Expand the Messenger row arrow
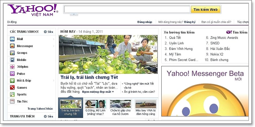255x127 pixels. (54, 46)
